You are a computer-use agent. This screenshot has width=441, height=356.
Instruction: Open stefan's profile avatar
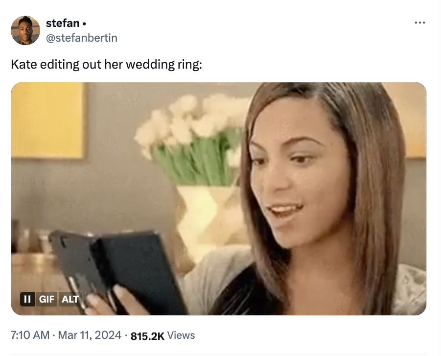pos(25,30)
